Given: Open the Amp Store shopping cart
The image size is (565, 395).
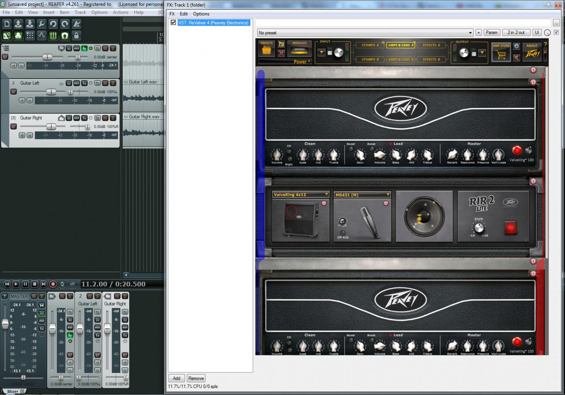Looking at the screenshot, I should (501, 53).
